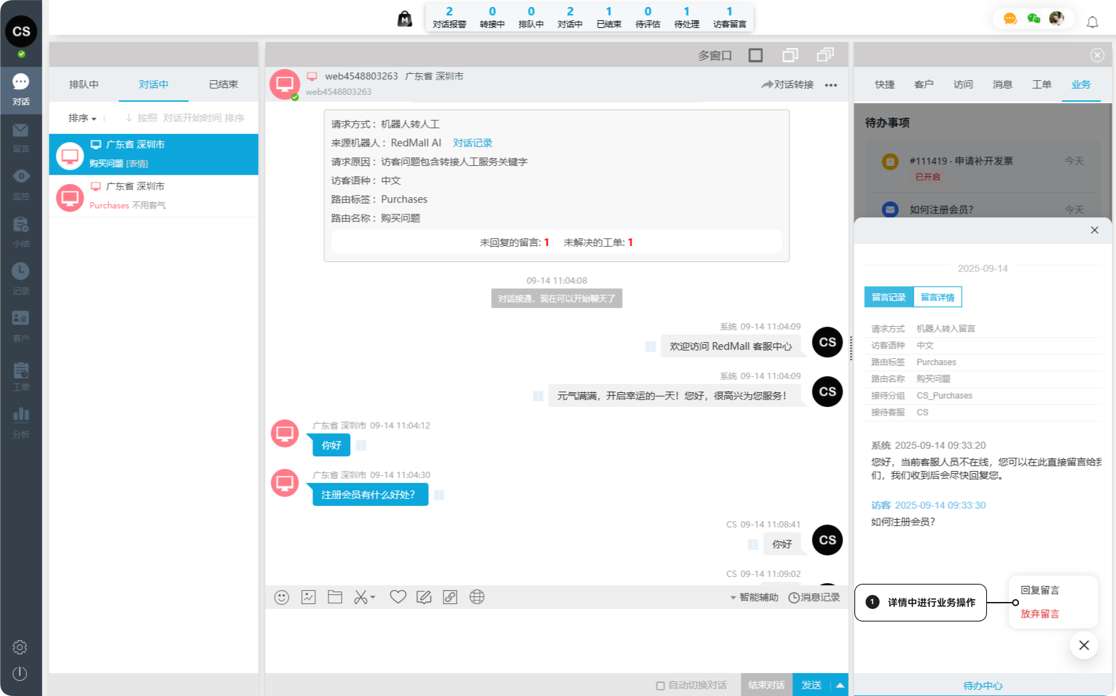Open the send options arrow beside 发送
The width and height of the screenshot is (1116, 696).
tap(840, 686)
